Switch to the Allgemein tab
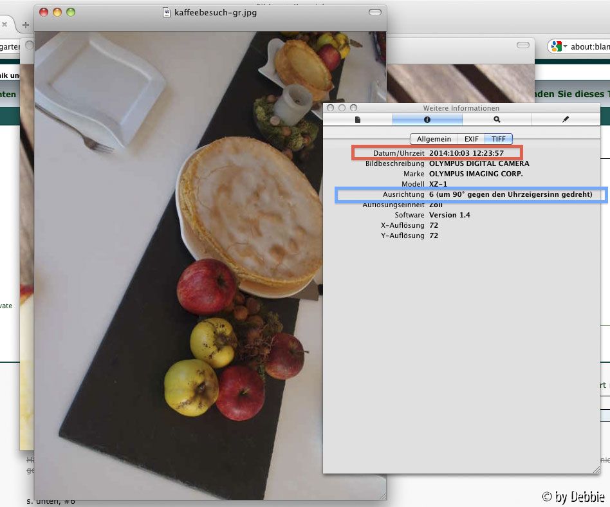 click(x=434, y=139)
